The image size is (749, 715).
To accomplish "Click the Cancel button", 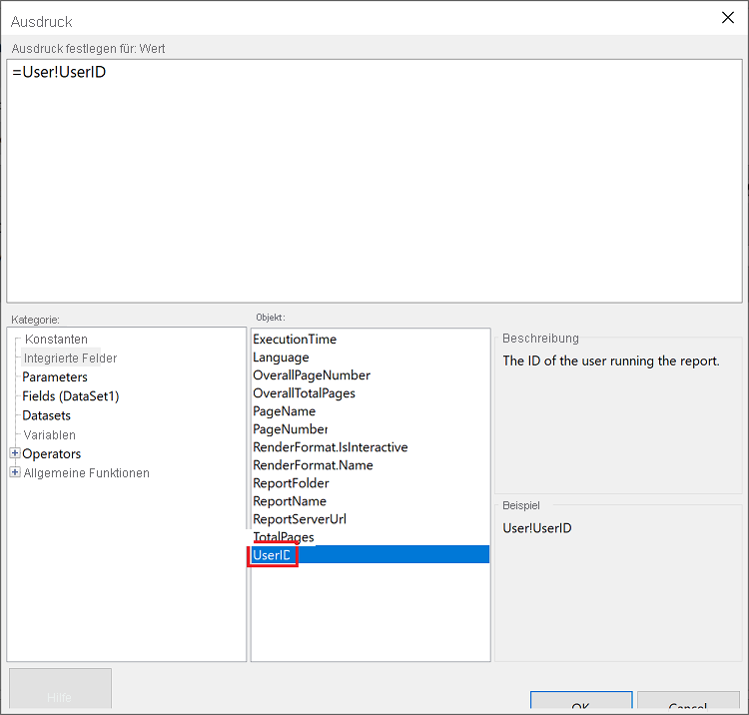I will pyautogui.click(x=688, y=700).
